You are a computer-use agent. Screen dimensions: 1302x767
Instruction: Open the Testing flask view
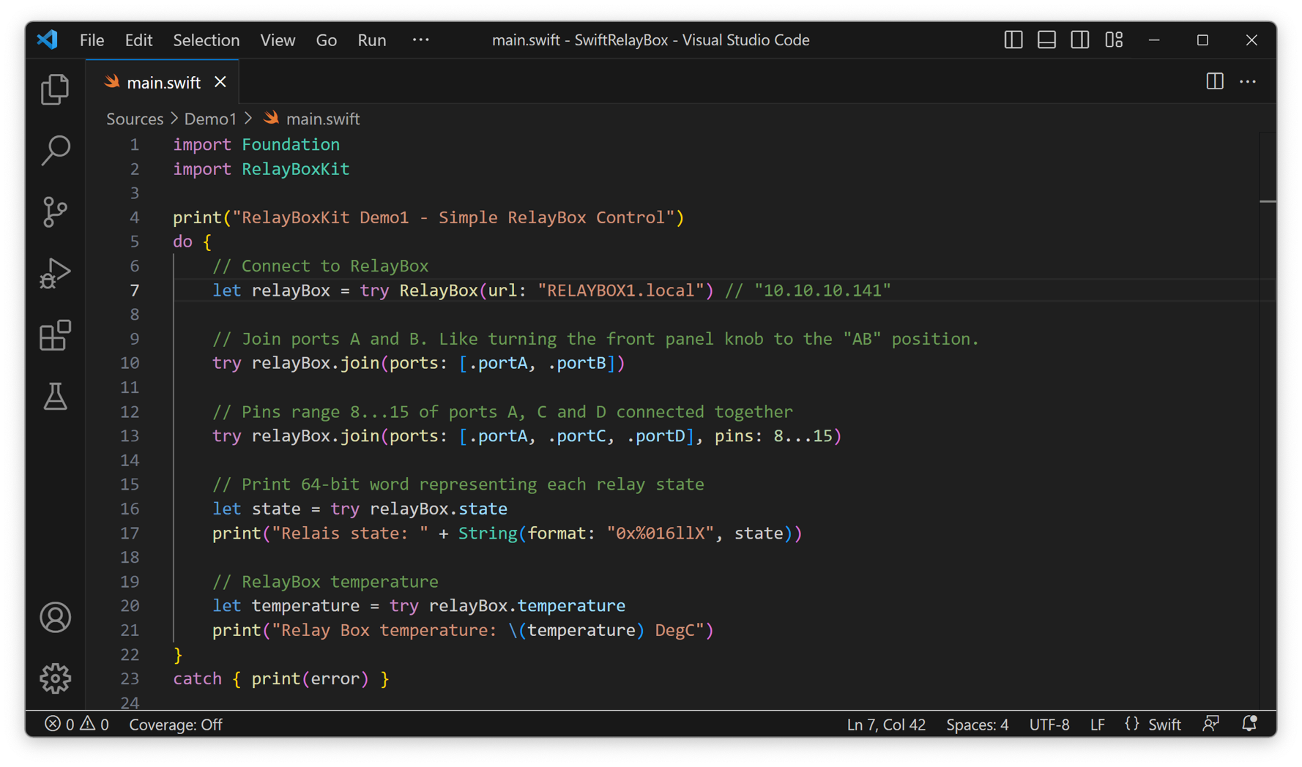(55, 397)
